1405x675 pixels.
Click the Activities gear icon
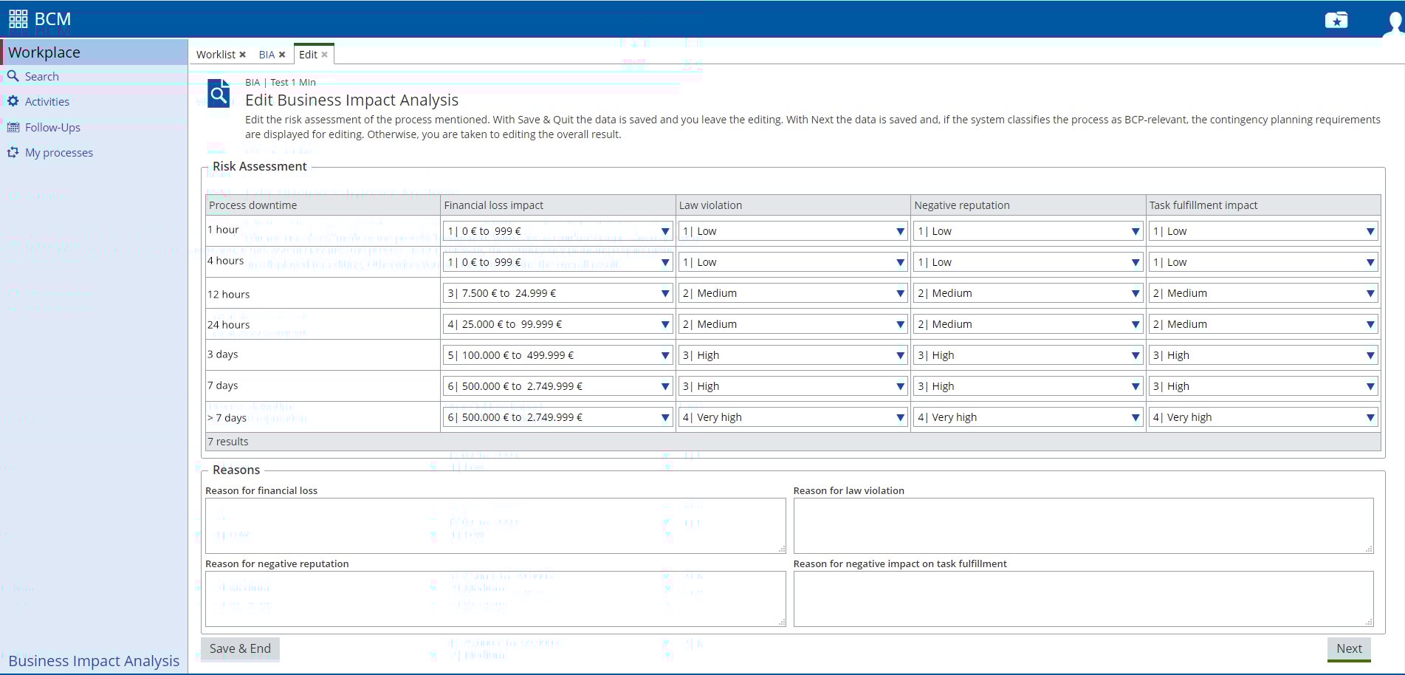[x=13, y=101]
